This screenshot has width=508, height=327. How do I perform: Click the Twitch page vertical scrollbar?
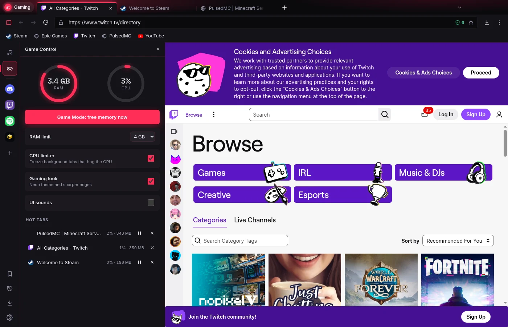tap(505, 143)
